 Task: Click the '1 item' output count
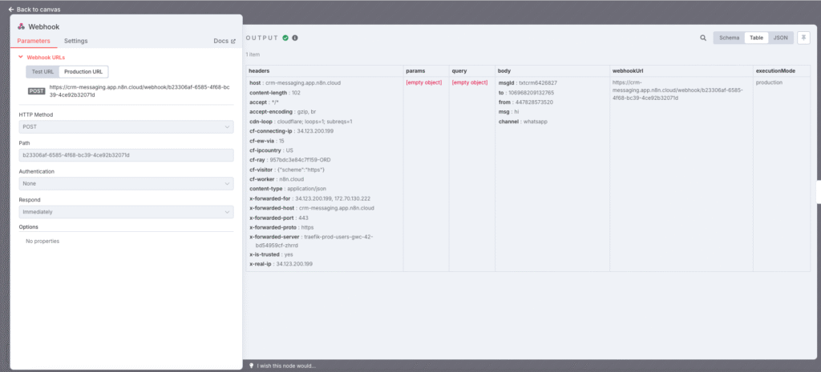coord(253,54)
